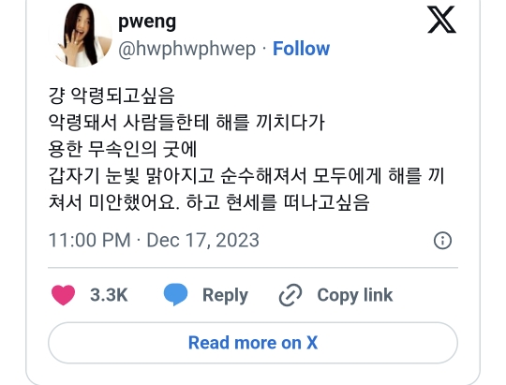Viewport: 506px width, 385px height.
Task: Open the pweng display name link
Action: (x=147, y=22)
